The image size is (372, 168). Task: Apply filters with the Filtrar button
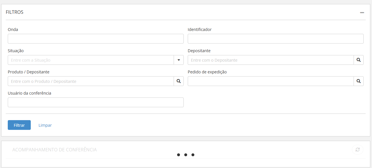click(19, 125)
